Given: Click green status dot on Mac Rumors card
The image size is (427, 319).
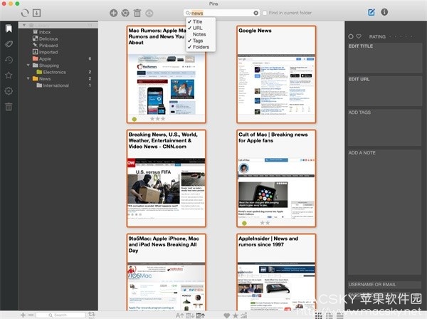Looking at the screenshot, I should pyautogui.click(x=135, y=119).
